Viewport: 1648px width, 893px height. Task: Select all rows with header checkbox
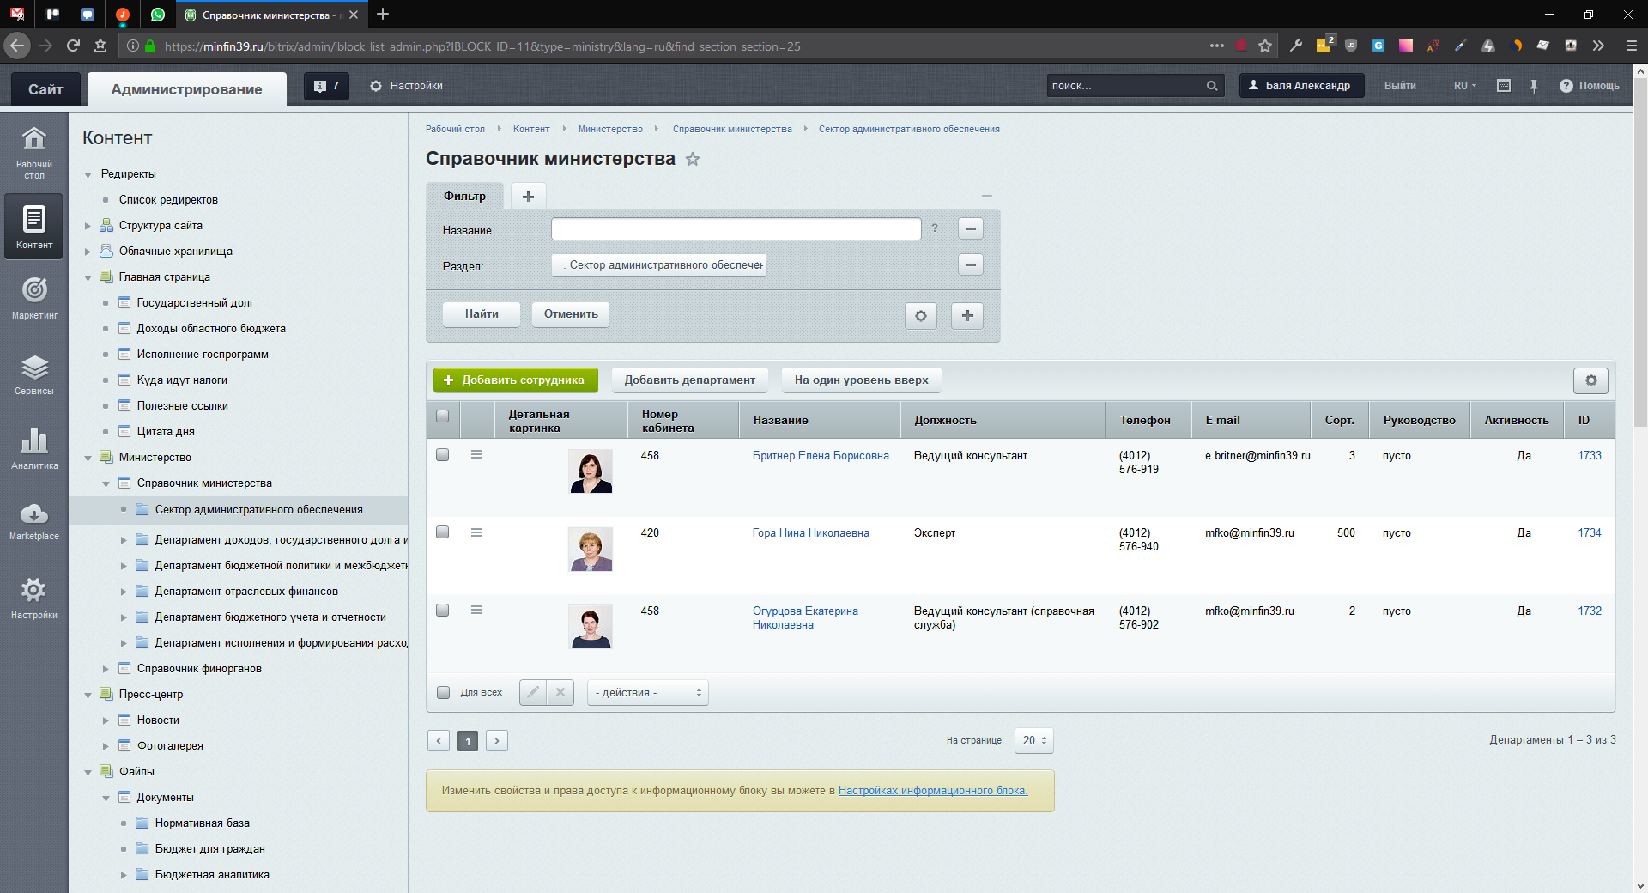(x=443, y=416)
